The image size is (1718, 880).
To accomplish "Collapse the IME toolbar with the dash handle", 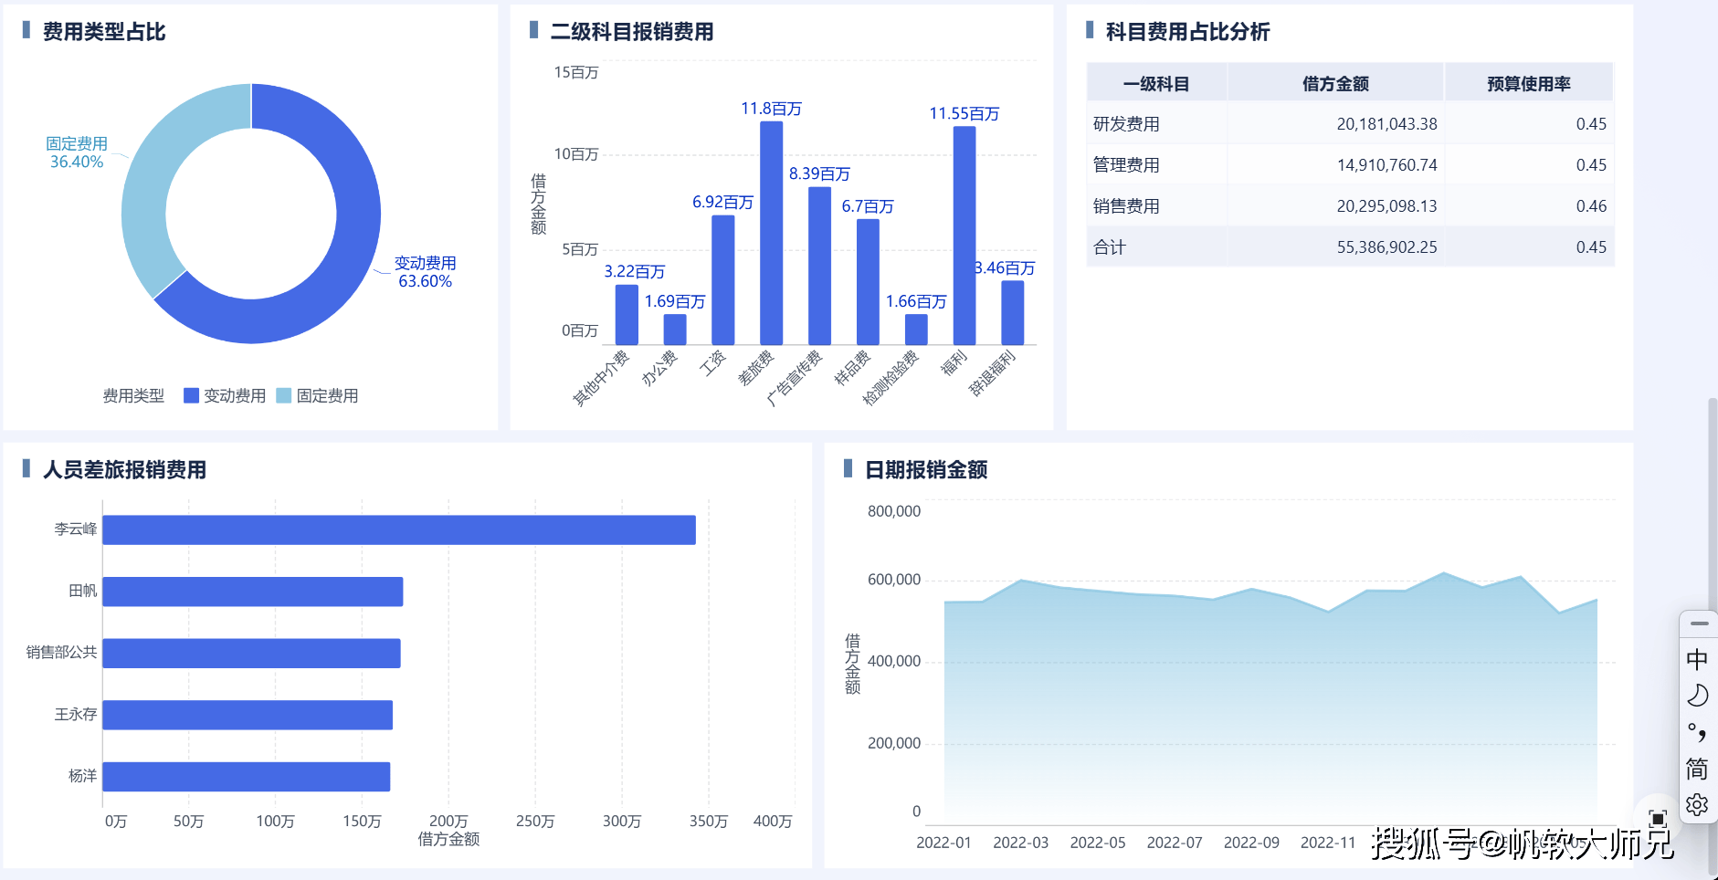I will point(1699,623).
